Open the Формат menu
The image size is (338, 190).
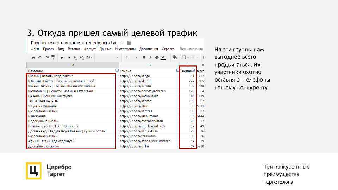pos(90,49)
